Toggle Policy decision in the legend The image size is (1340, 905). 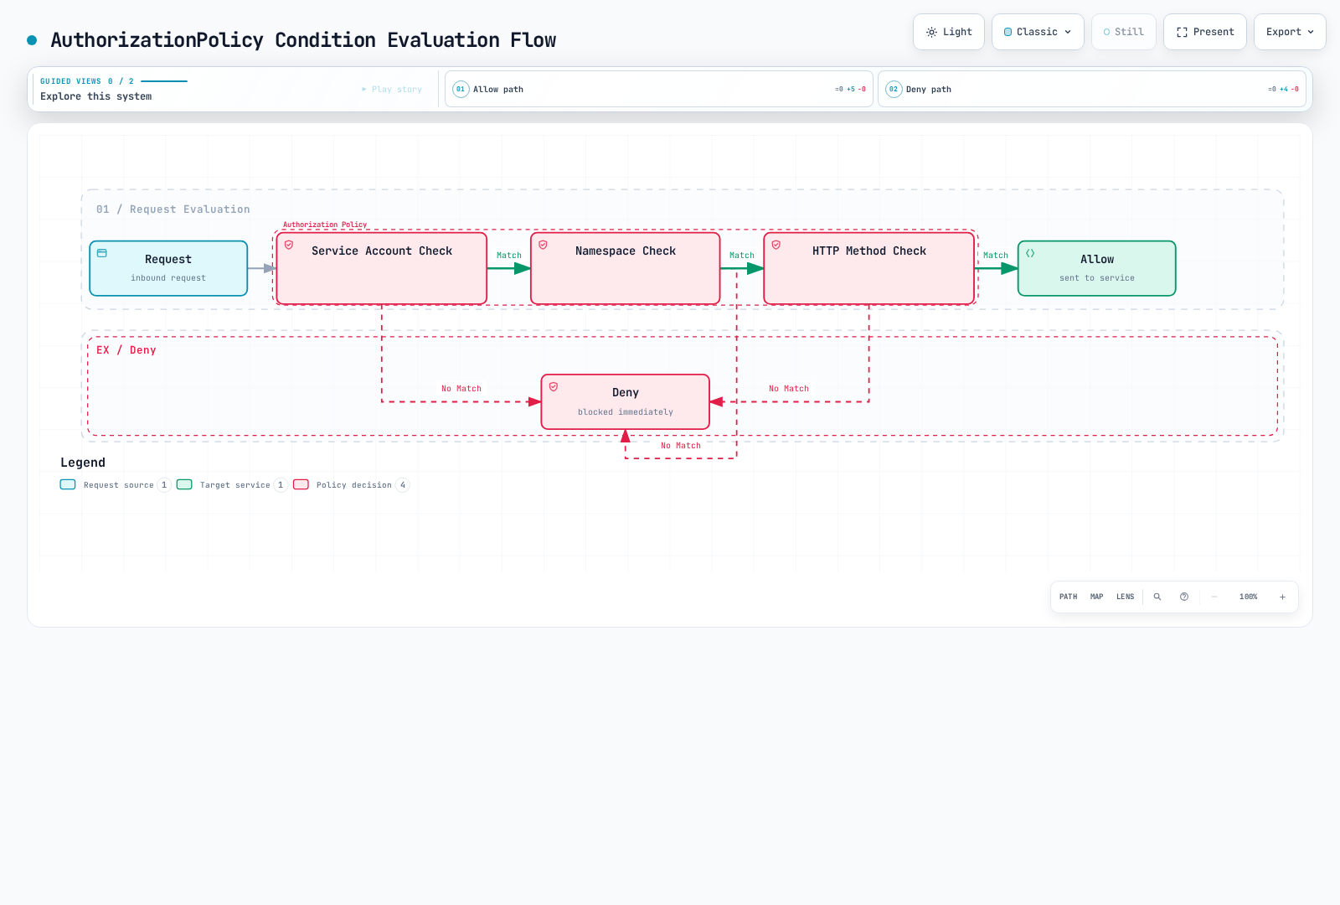(x=351, y=485)
